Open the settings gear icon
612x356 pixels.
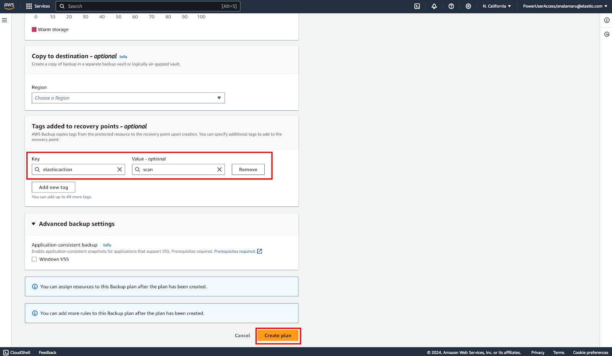coord(468,6)
